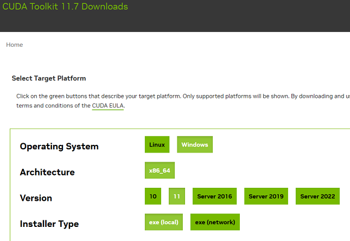Select Linux as the operating system

[157, 144]
